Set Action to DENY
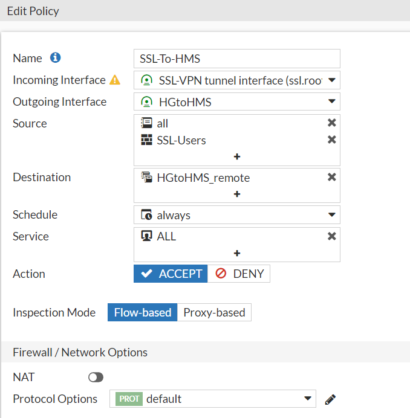Screen dimensions: 410x418 click(239, 274)
